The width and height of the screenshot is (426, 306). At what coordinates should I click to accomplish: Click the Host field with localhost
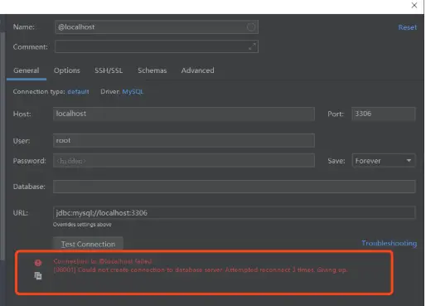coord(184,114)
